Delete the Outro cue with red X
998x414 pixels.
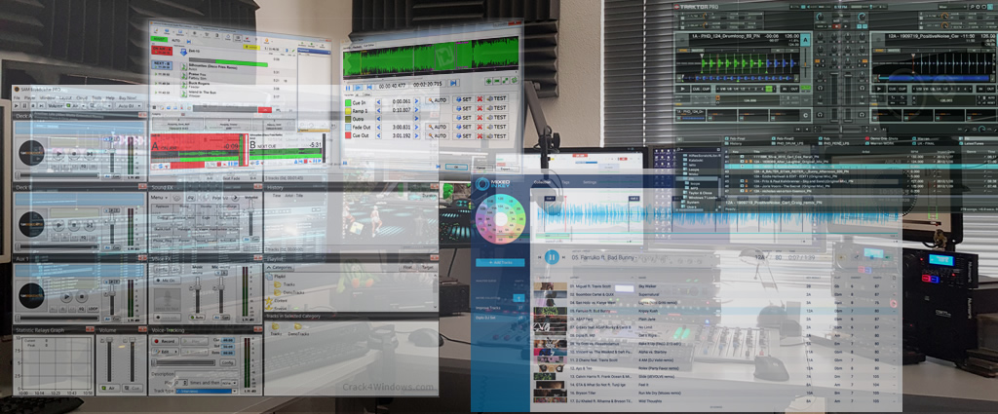[480, 118]
